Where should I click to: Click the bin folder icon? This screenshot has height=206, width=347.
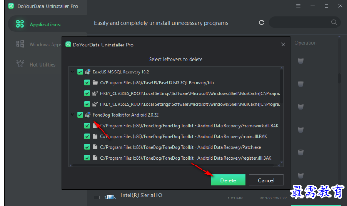(x=95, y=82)
